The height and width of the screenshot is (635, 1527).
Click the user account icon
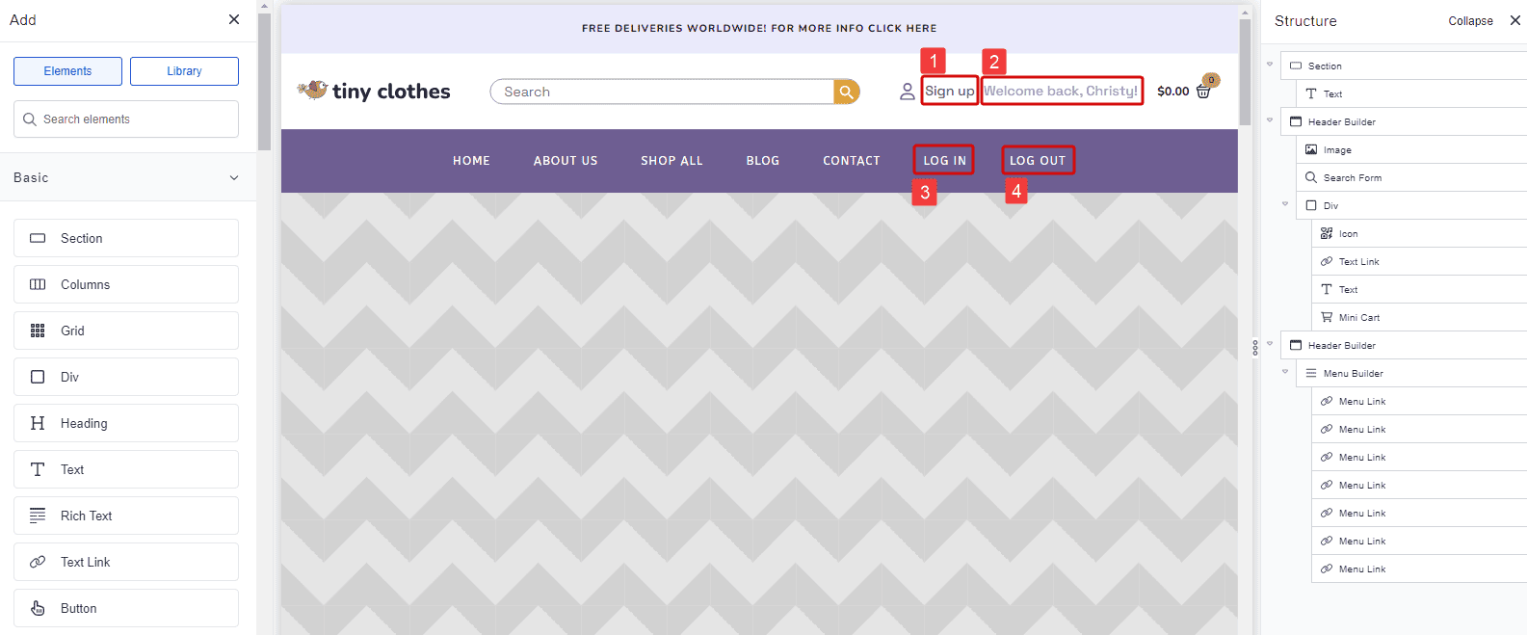coord(907,92)
